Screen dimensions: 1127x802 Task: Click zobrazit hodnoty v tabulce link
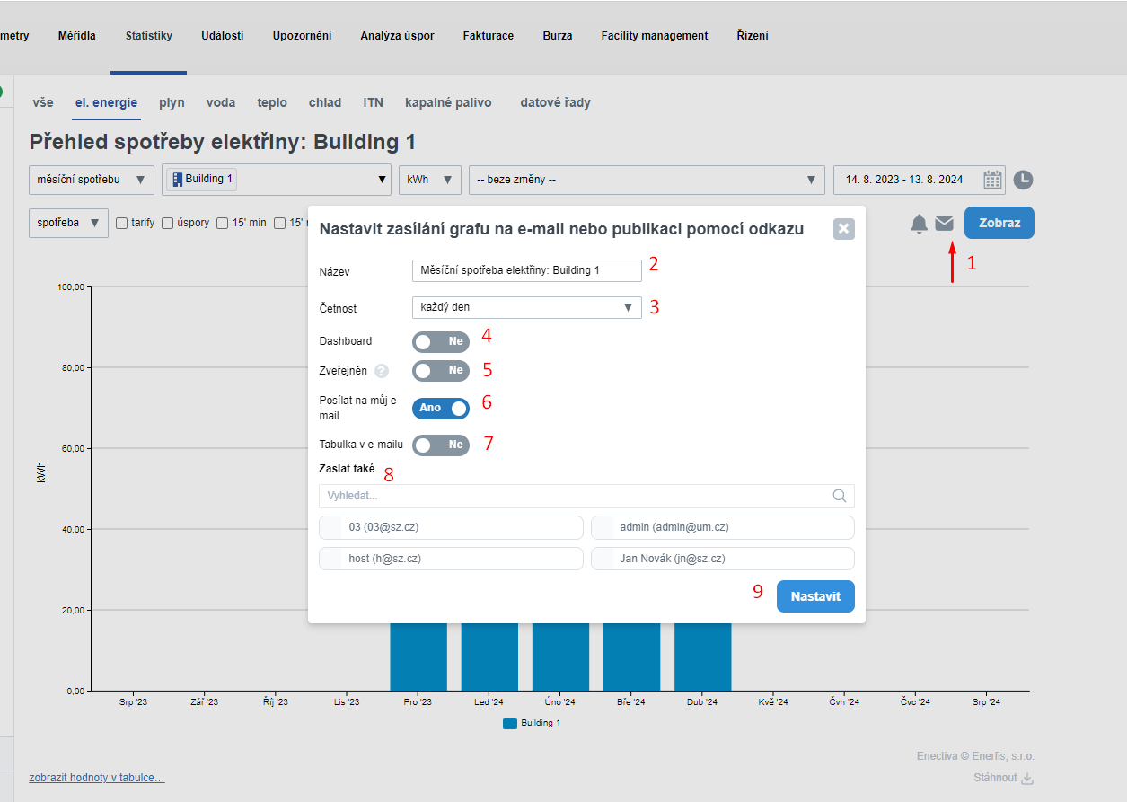(x=96, y=778)
